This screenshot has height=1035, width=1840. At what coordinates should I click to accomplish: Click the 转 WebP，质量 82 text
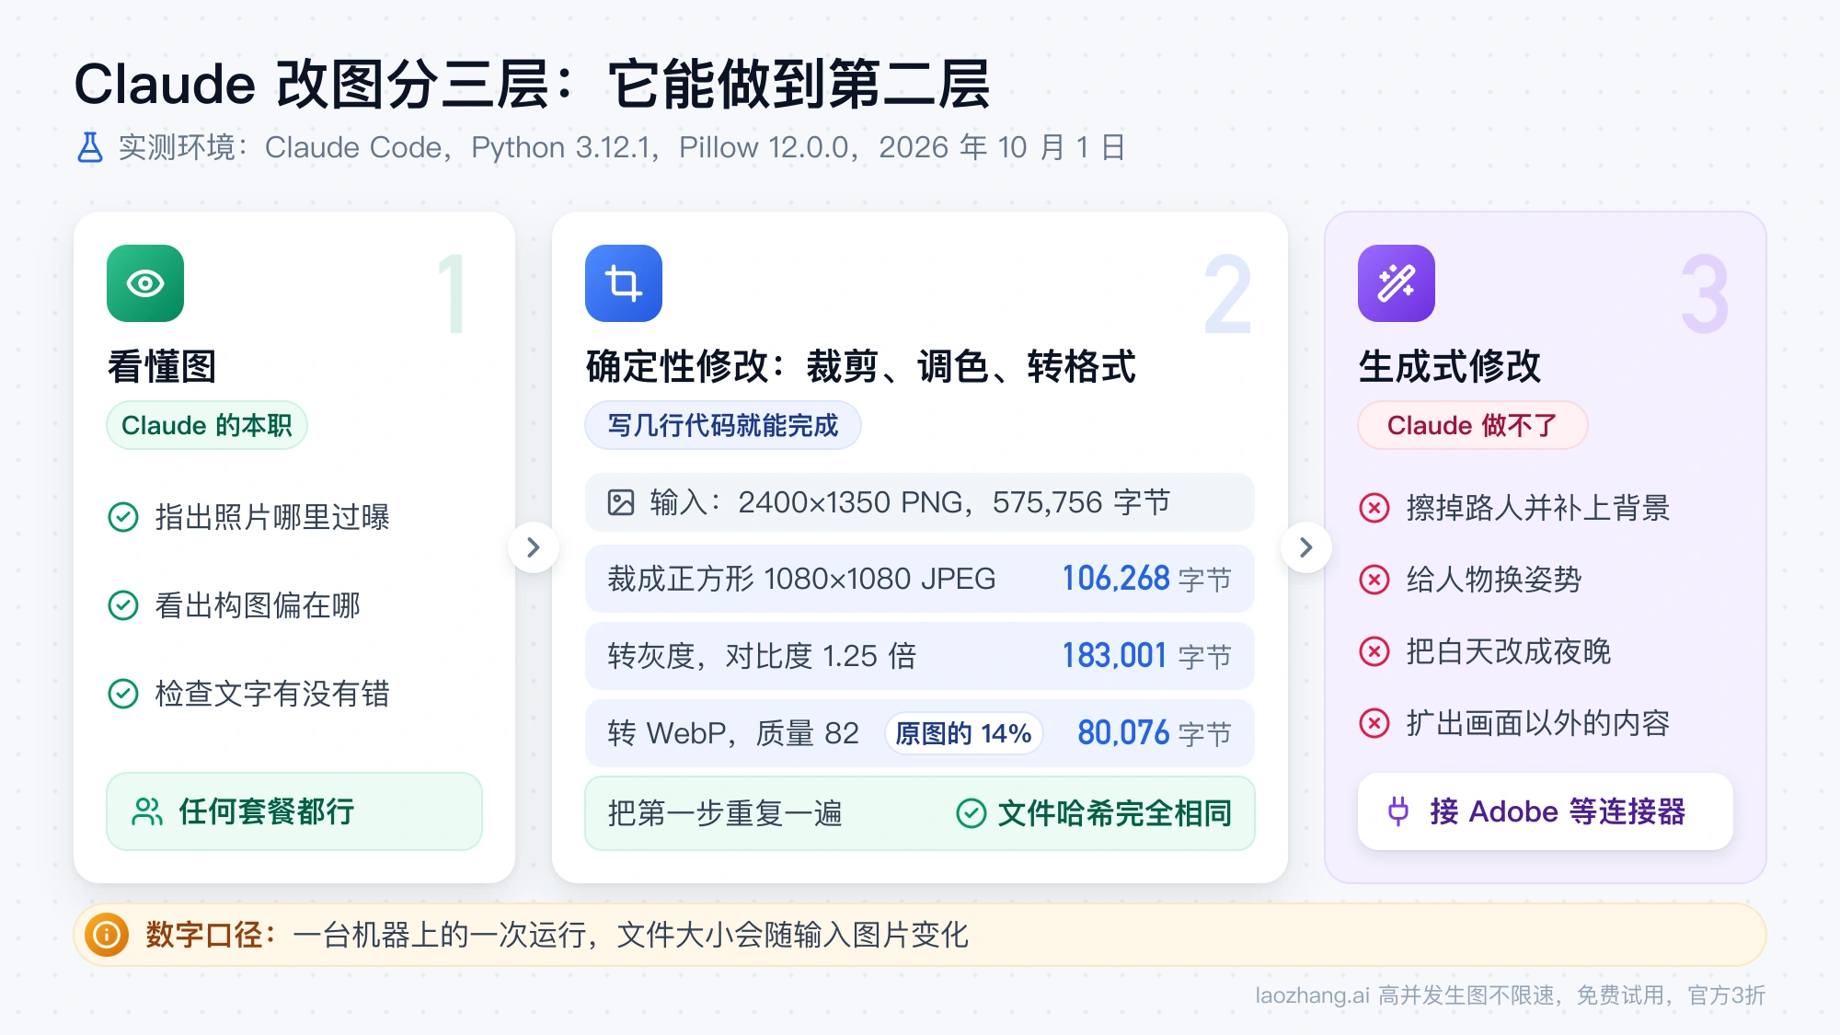point(733,733)
